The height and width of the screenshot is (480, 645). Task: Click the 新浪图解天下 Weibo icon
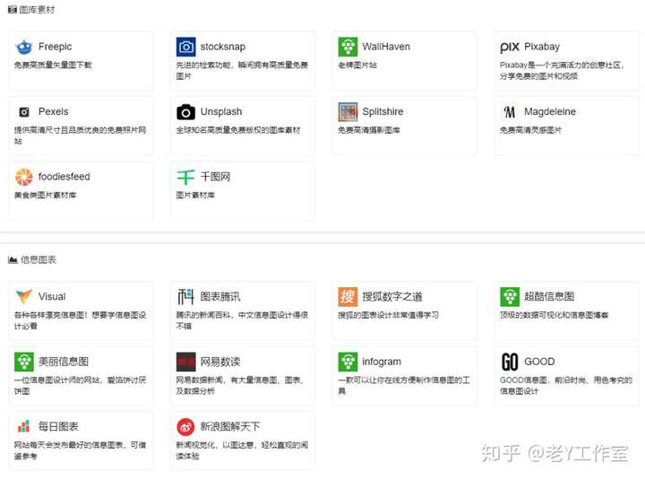coord(186,427)
